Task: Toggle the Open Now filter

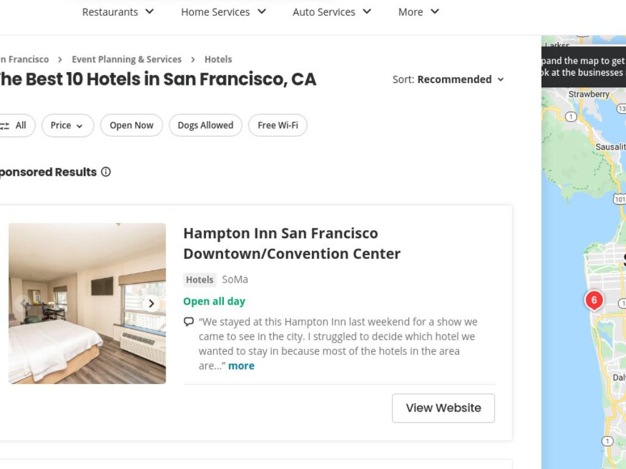Action: click(131, 126)
